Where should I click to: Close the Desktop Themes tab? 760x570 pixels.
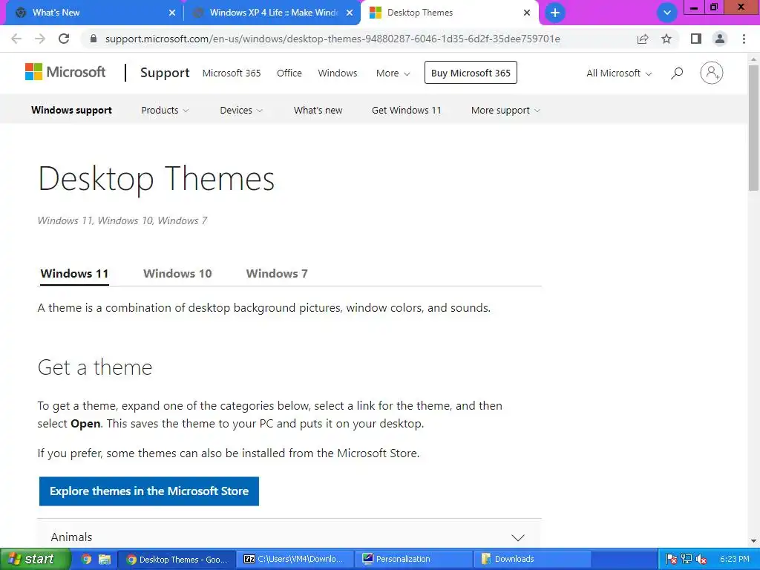click(x=527, y=13)
